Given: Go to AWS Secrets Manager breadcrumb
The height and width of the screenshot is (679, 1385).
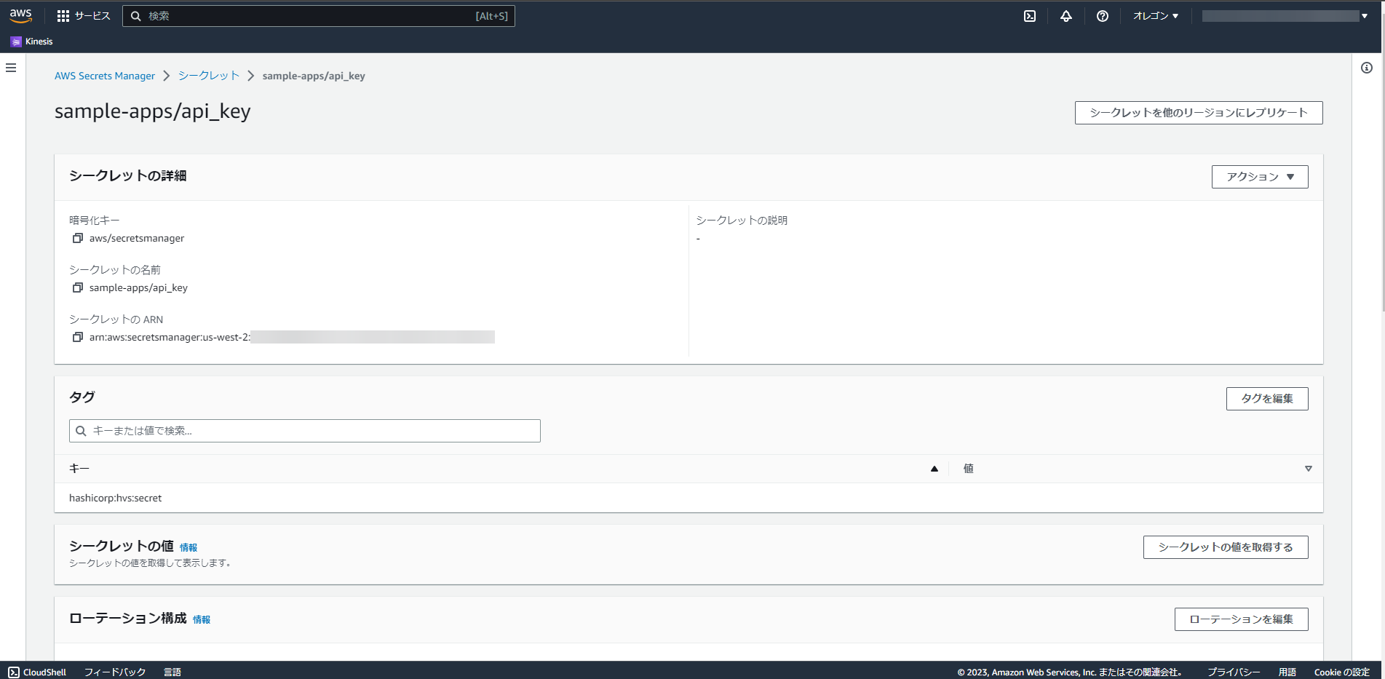Looking at the screenshot, I should point(105,76).
